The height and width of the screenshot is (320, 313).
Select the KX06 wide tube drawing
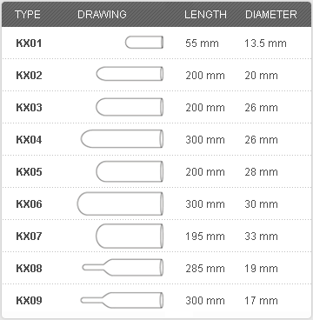click(120, 203)
